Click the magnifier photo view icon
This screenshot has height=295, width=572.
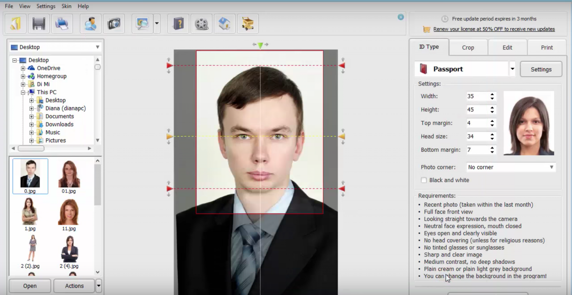point(142,24)
